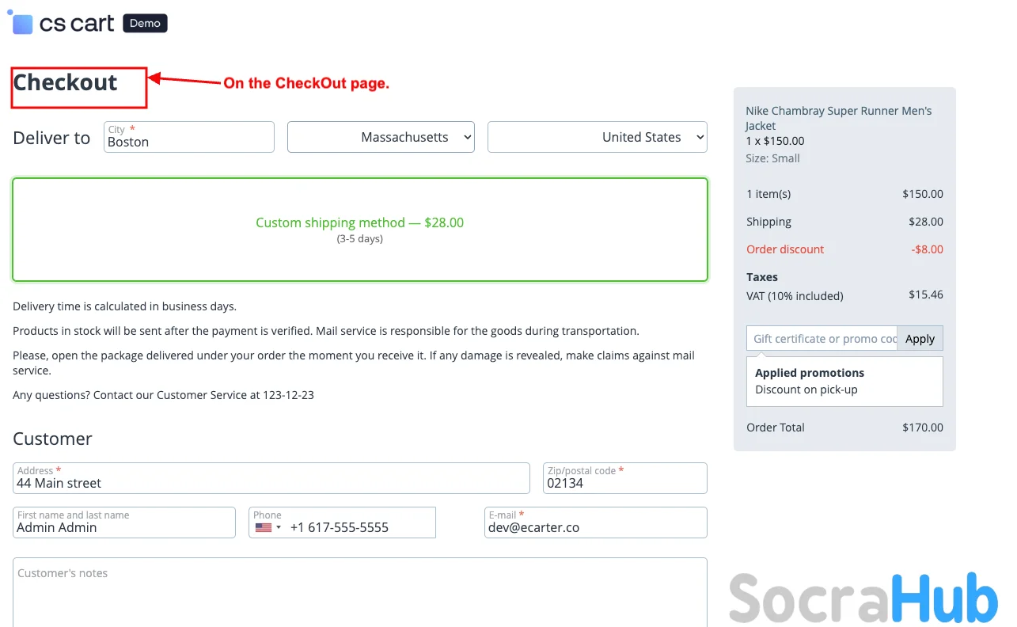This screenshot has width=1017, height=627.
Task: Focus the E-mail input field
Action: [595, 526]
